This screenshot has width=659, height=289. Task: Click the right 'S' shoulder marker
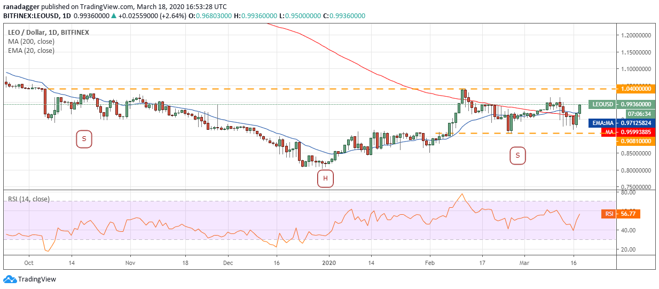(517, 155)
